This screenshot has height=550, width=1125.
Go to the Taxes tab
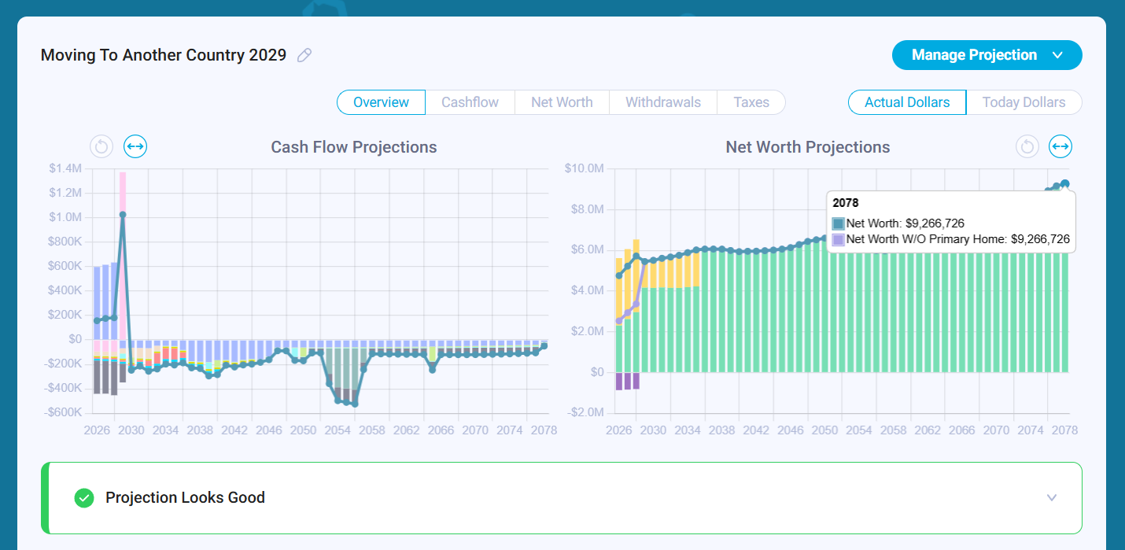751,102
